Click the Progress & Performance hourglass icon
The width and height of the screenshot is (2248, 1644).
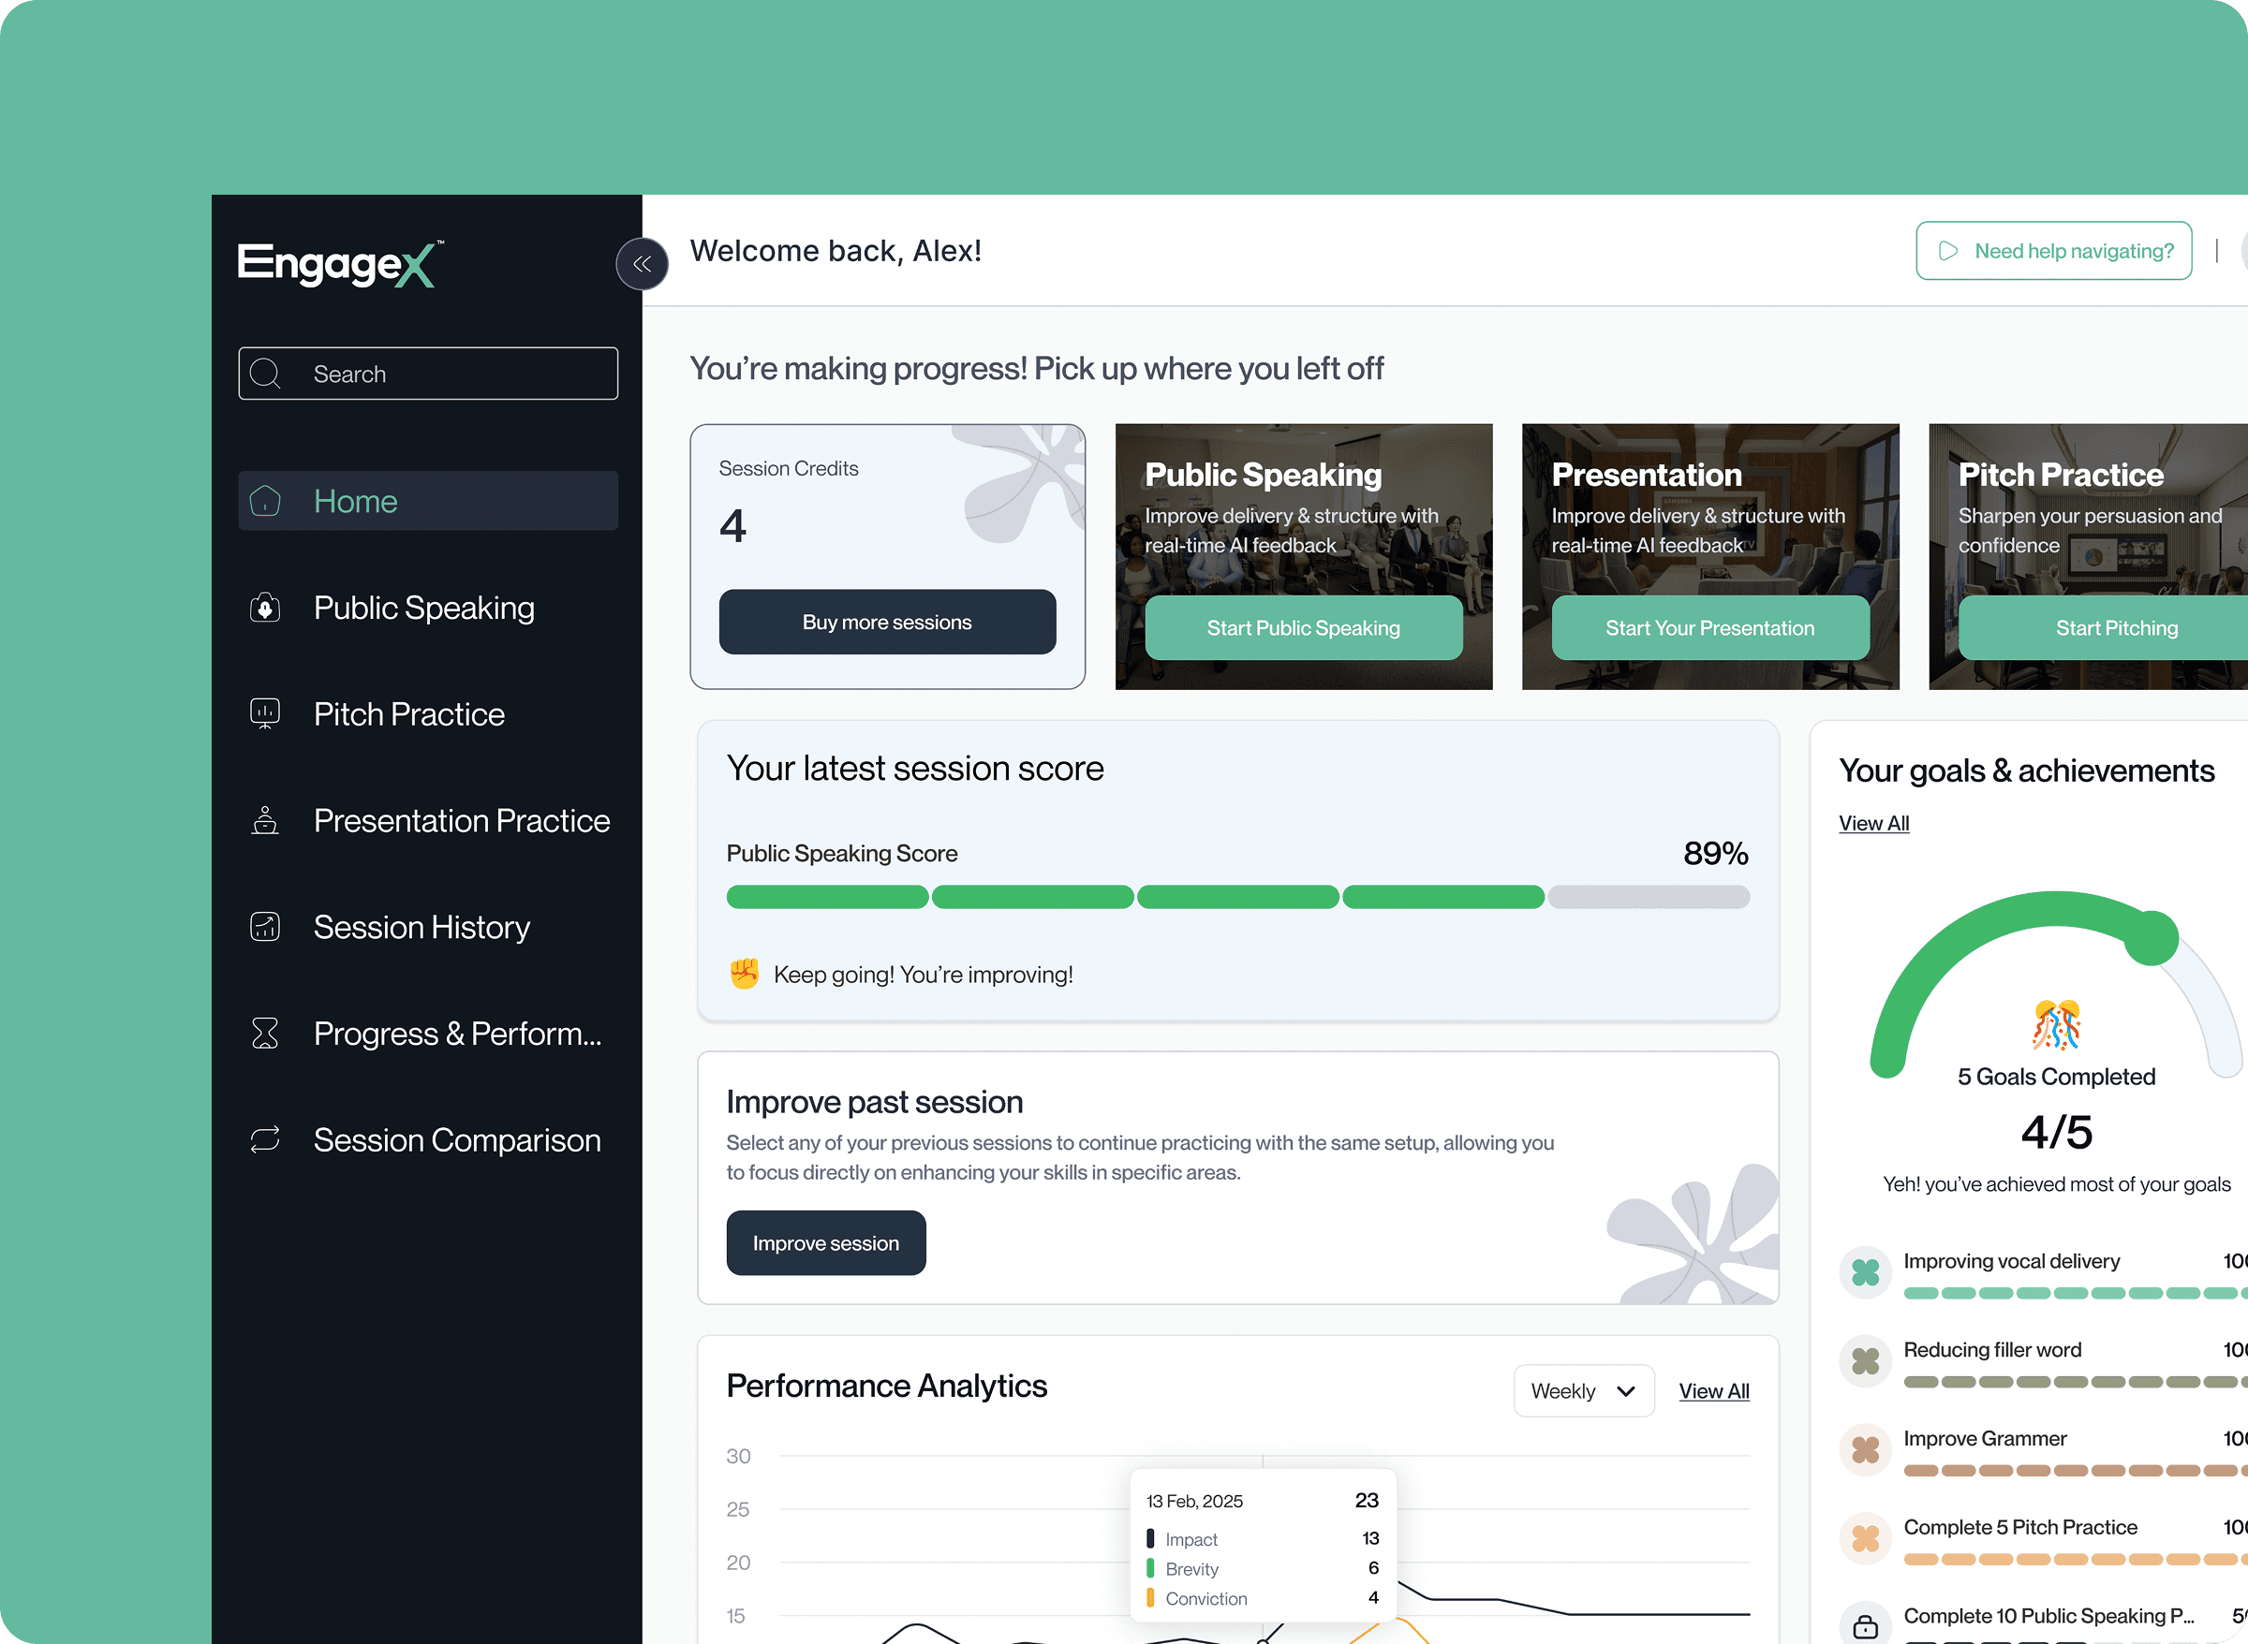pyautogui.click(x=265, y=1033)
